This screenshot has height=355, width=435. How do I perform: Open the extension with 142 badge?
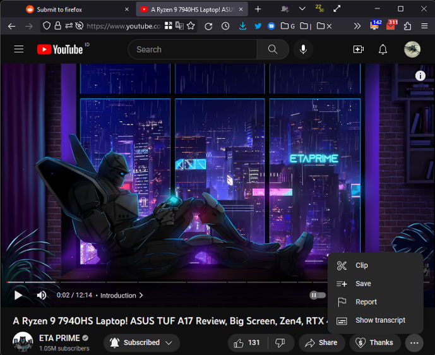click(376, 25)
